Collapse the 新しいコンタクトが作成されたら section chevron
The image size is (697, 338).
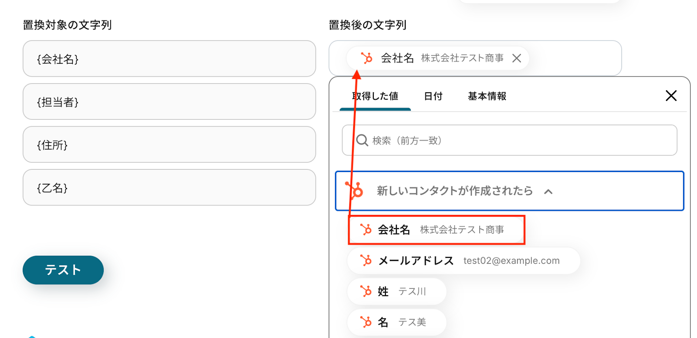(x=548, y=191)
